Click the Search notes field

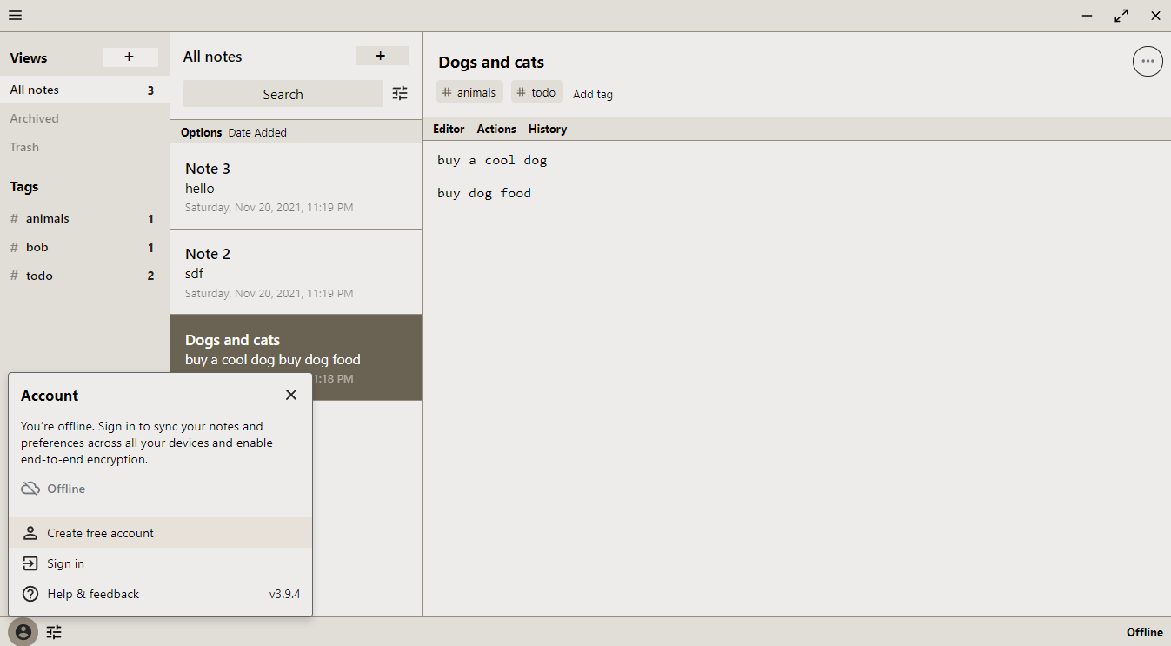point(283,94)
